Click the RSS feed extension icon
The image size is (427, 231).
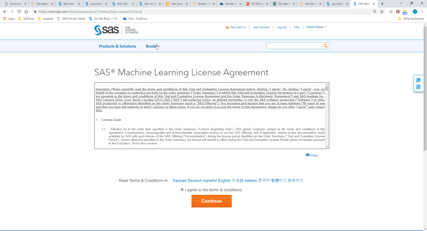click(x=405, y=12)
